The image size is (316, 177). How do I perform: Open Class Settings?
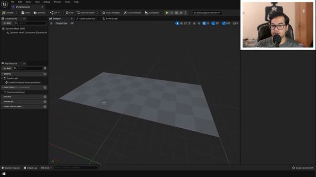point(111,13)
